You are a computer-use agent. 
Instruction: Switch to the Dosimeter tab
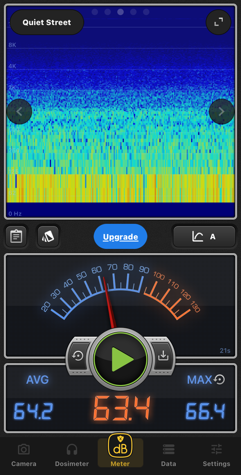tap(72, 455)
